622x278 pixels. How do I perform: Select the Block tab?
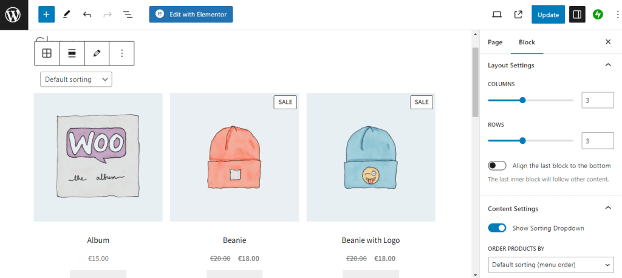point(527,42)
